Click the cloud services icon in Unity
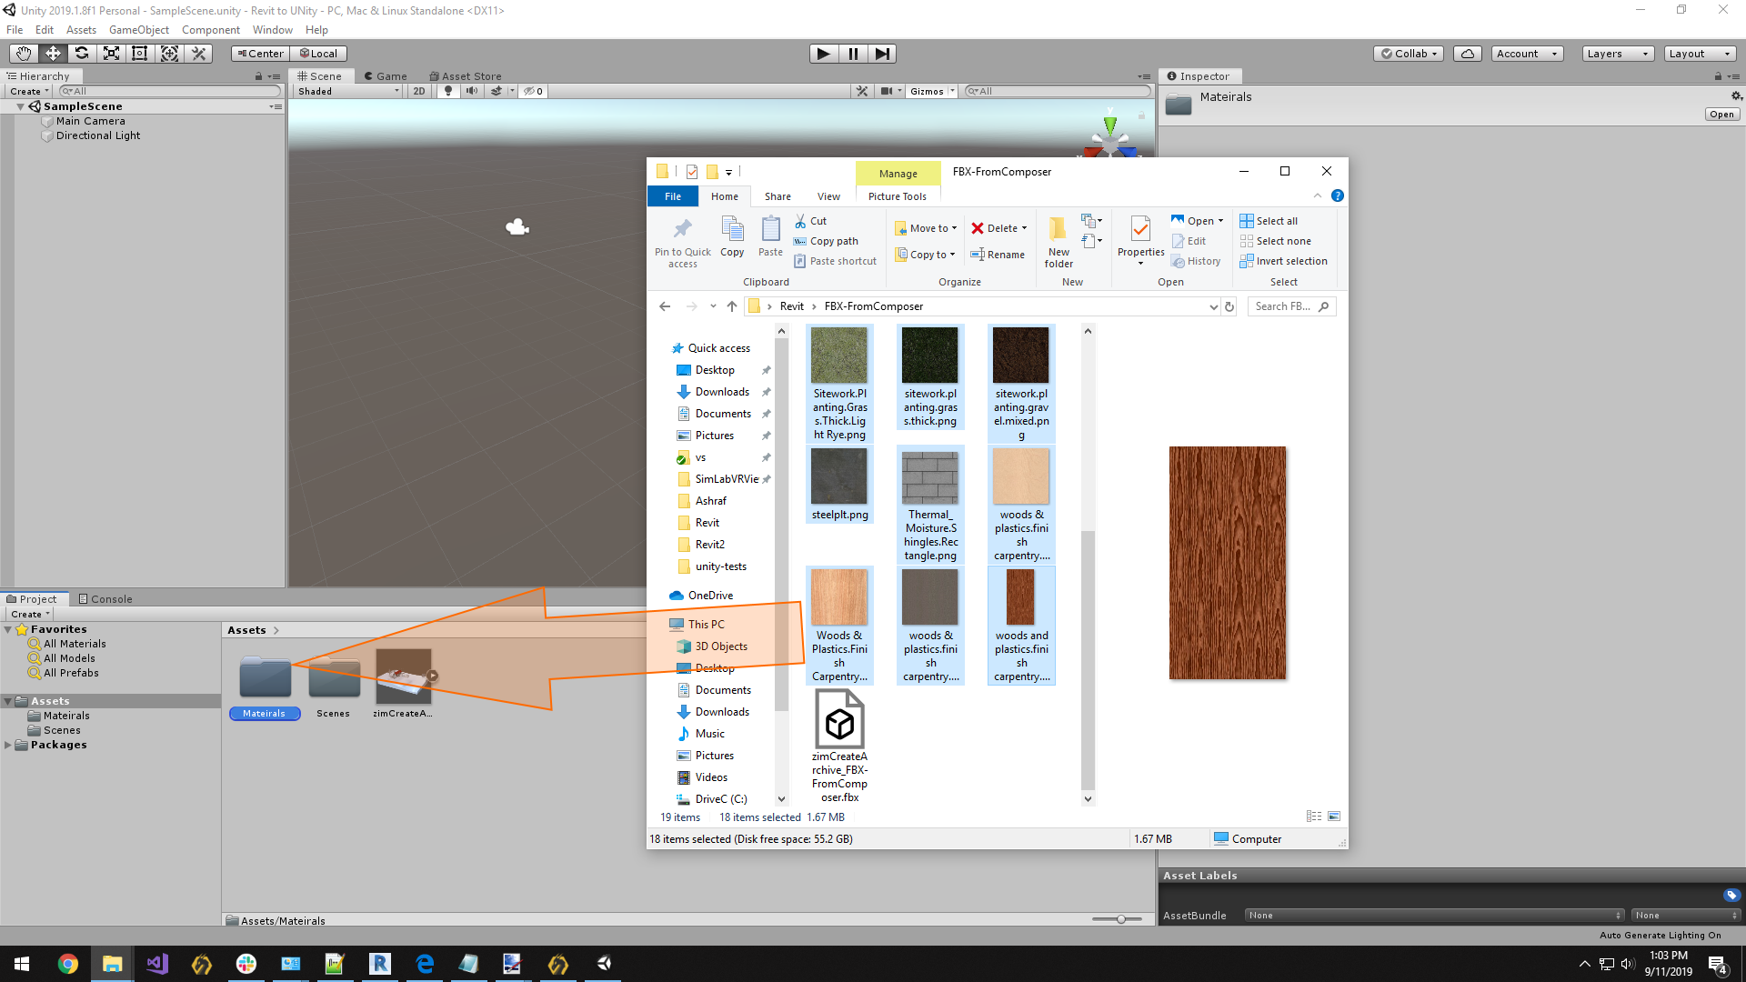 1468,54
